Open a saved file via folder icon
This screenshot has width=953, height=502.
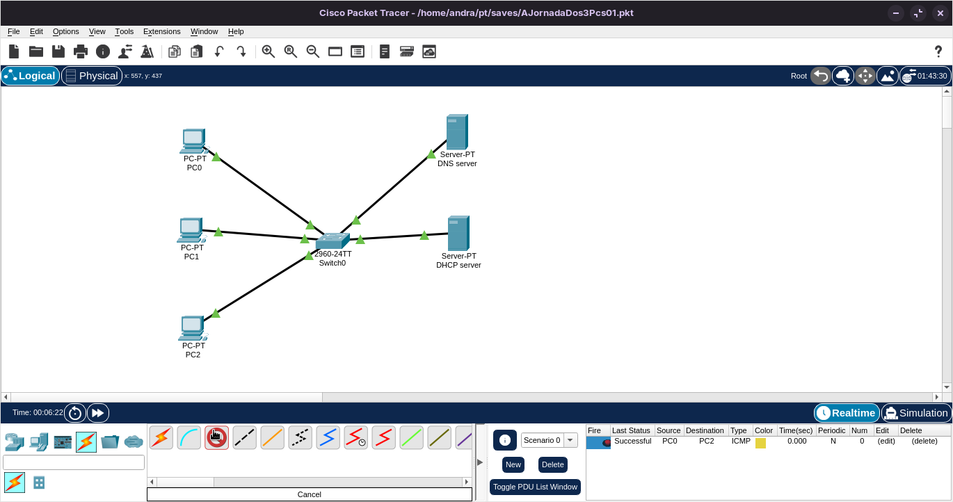coord(36,51)
